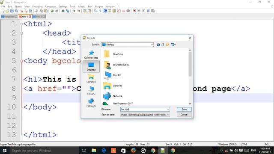Image resolution: width=274 pixels, height=154 pixels.
Task: Click the file list scrollbar thumb
Action: coord(190,64)
